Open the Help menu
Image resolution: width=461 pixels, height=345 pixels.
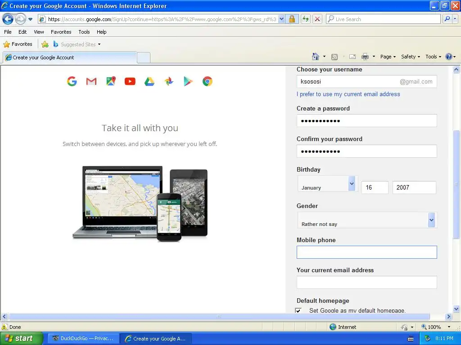tap(102, 32)
